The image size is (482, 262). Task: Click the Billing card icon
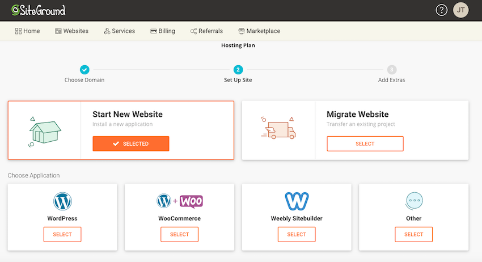[x=154, y=31]
